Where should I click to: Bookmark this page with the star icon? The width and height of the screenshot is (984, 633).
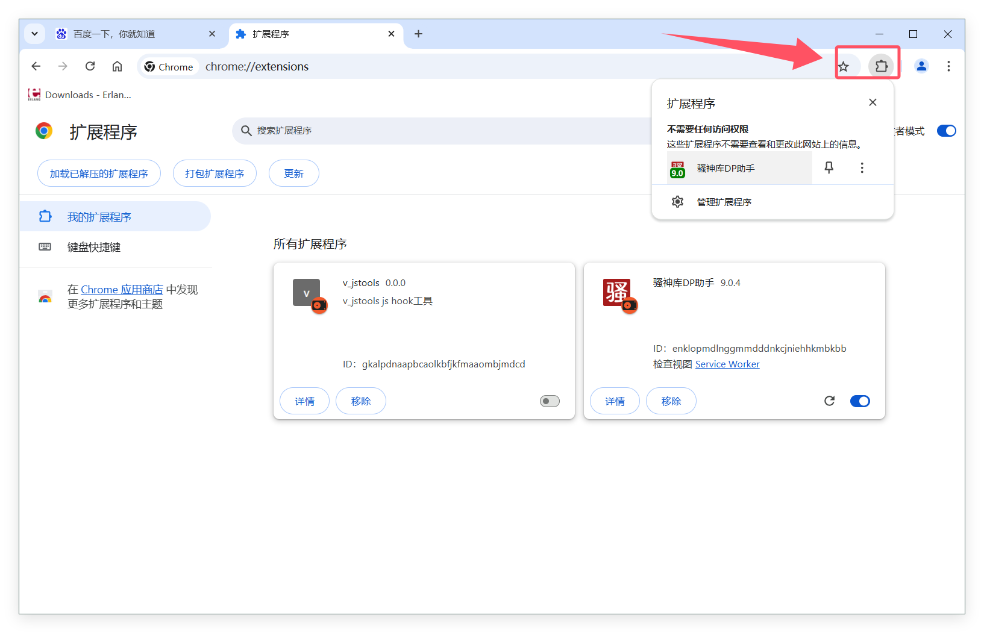coord(843,66)
